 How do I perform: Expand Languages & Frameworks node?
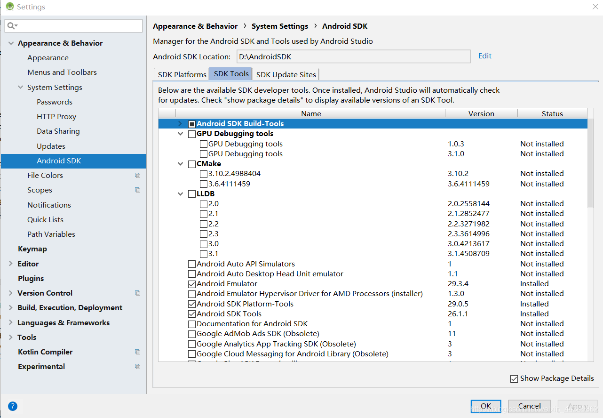click(11, 323)
